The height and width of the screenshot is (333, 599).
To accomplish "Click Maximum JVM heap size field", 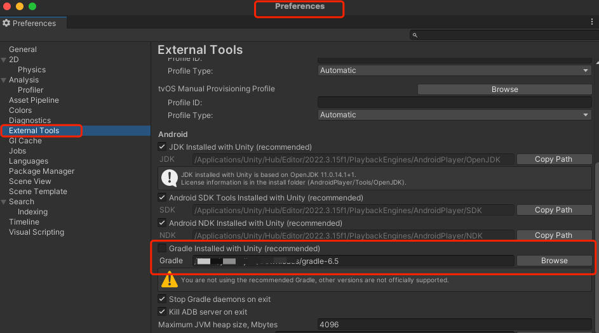I will (455, 325).
